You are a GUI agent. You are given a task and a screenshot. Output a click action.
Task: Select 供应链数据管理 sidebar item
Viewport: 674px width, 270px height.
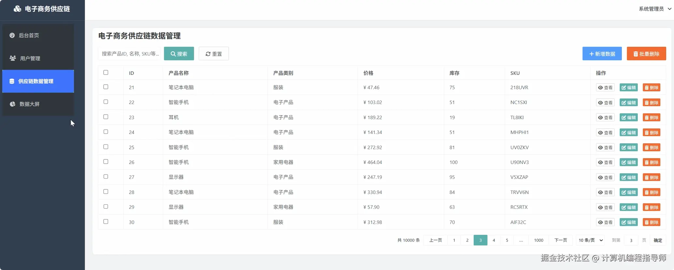[x=38, y=81]
